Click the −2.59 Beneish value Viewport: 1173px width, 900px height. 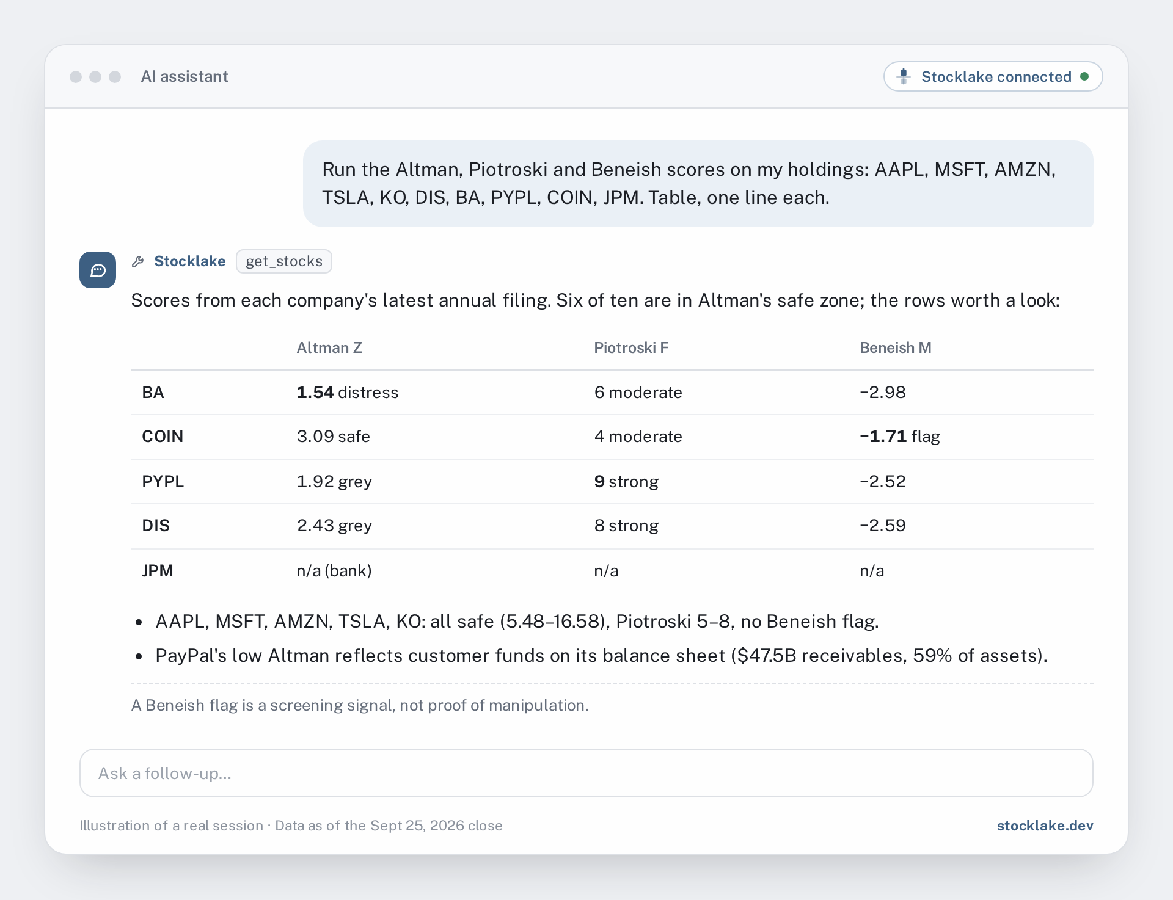(883, 525)
